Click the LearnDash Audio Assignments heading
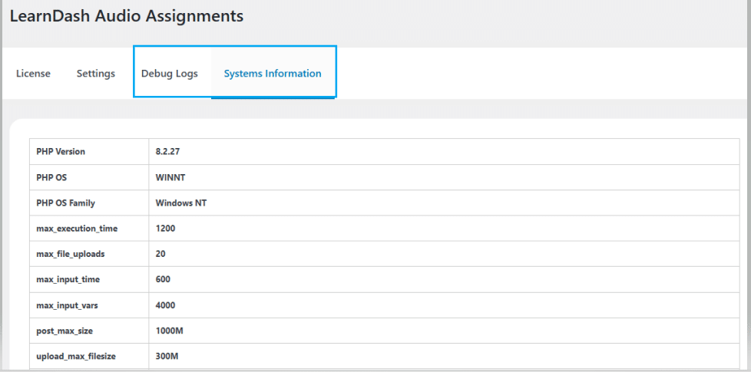 tap(127, 16)
